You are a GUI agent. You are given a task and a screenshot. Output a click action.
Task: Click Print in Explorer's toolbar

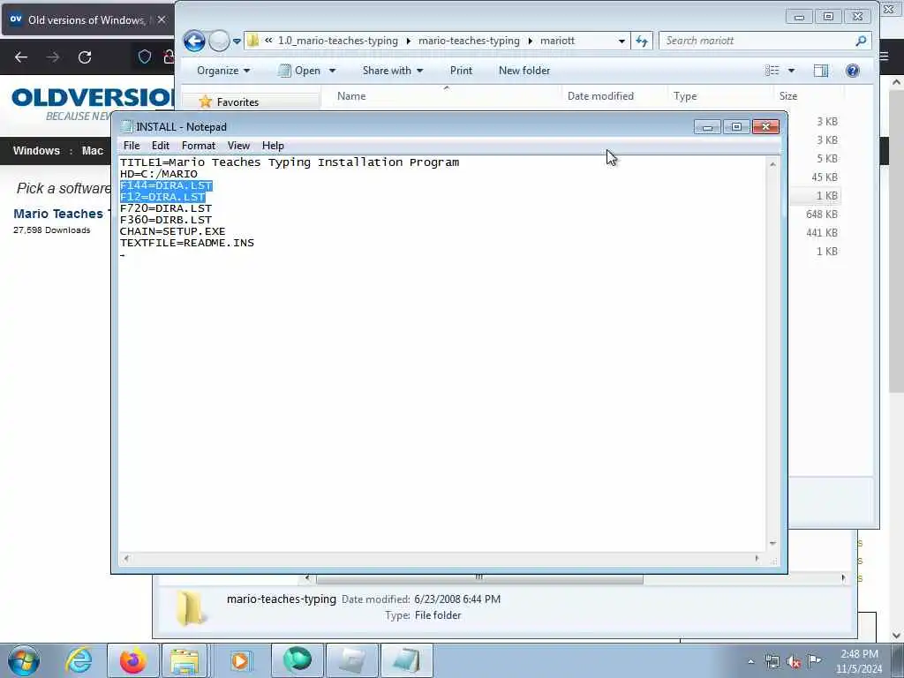(x=461, y=71)
